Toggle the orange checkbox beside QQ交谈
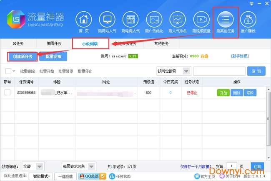The width and height of the screenshot is (271, 181). [103, 176]
